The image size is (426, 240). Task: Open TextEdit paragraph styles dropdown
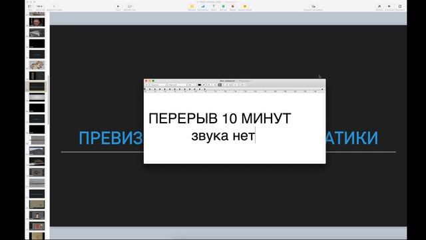(x=146, y=85)
